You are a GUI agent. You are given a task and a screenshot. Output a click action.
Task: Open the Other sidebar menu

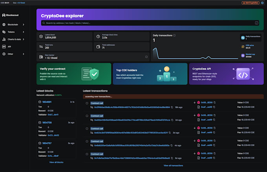[13, 54]
